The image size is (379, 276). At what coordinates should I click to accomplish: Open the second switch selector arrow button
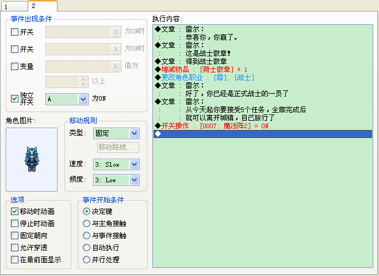coord(115,49)
